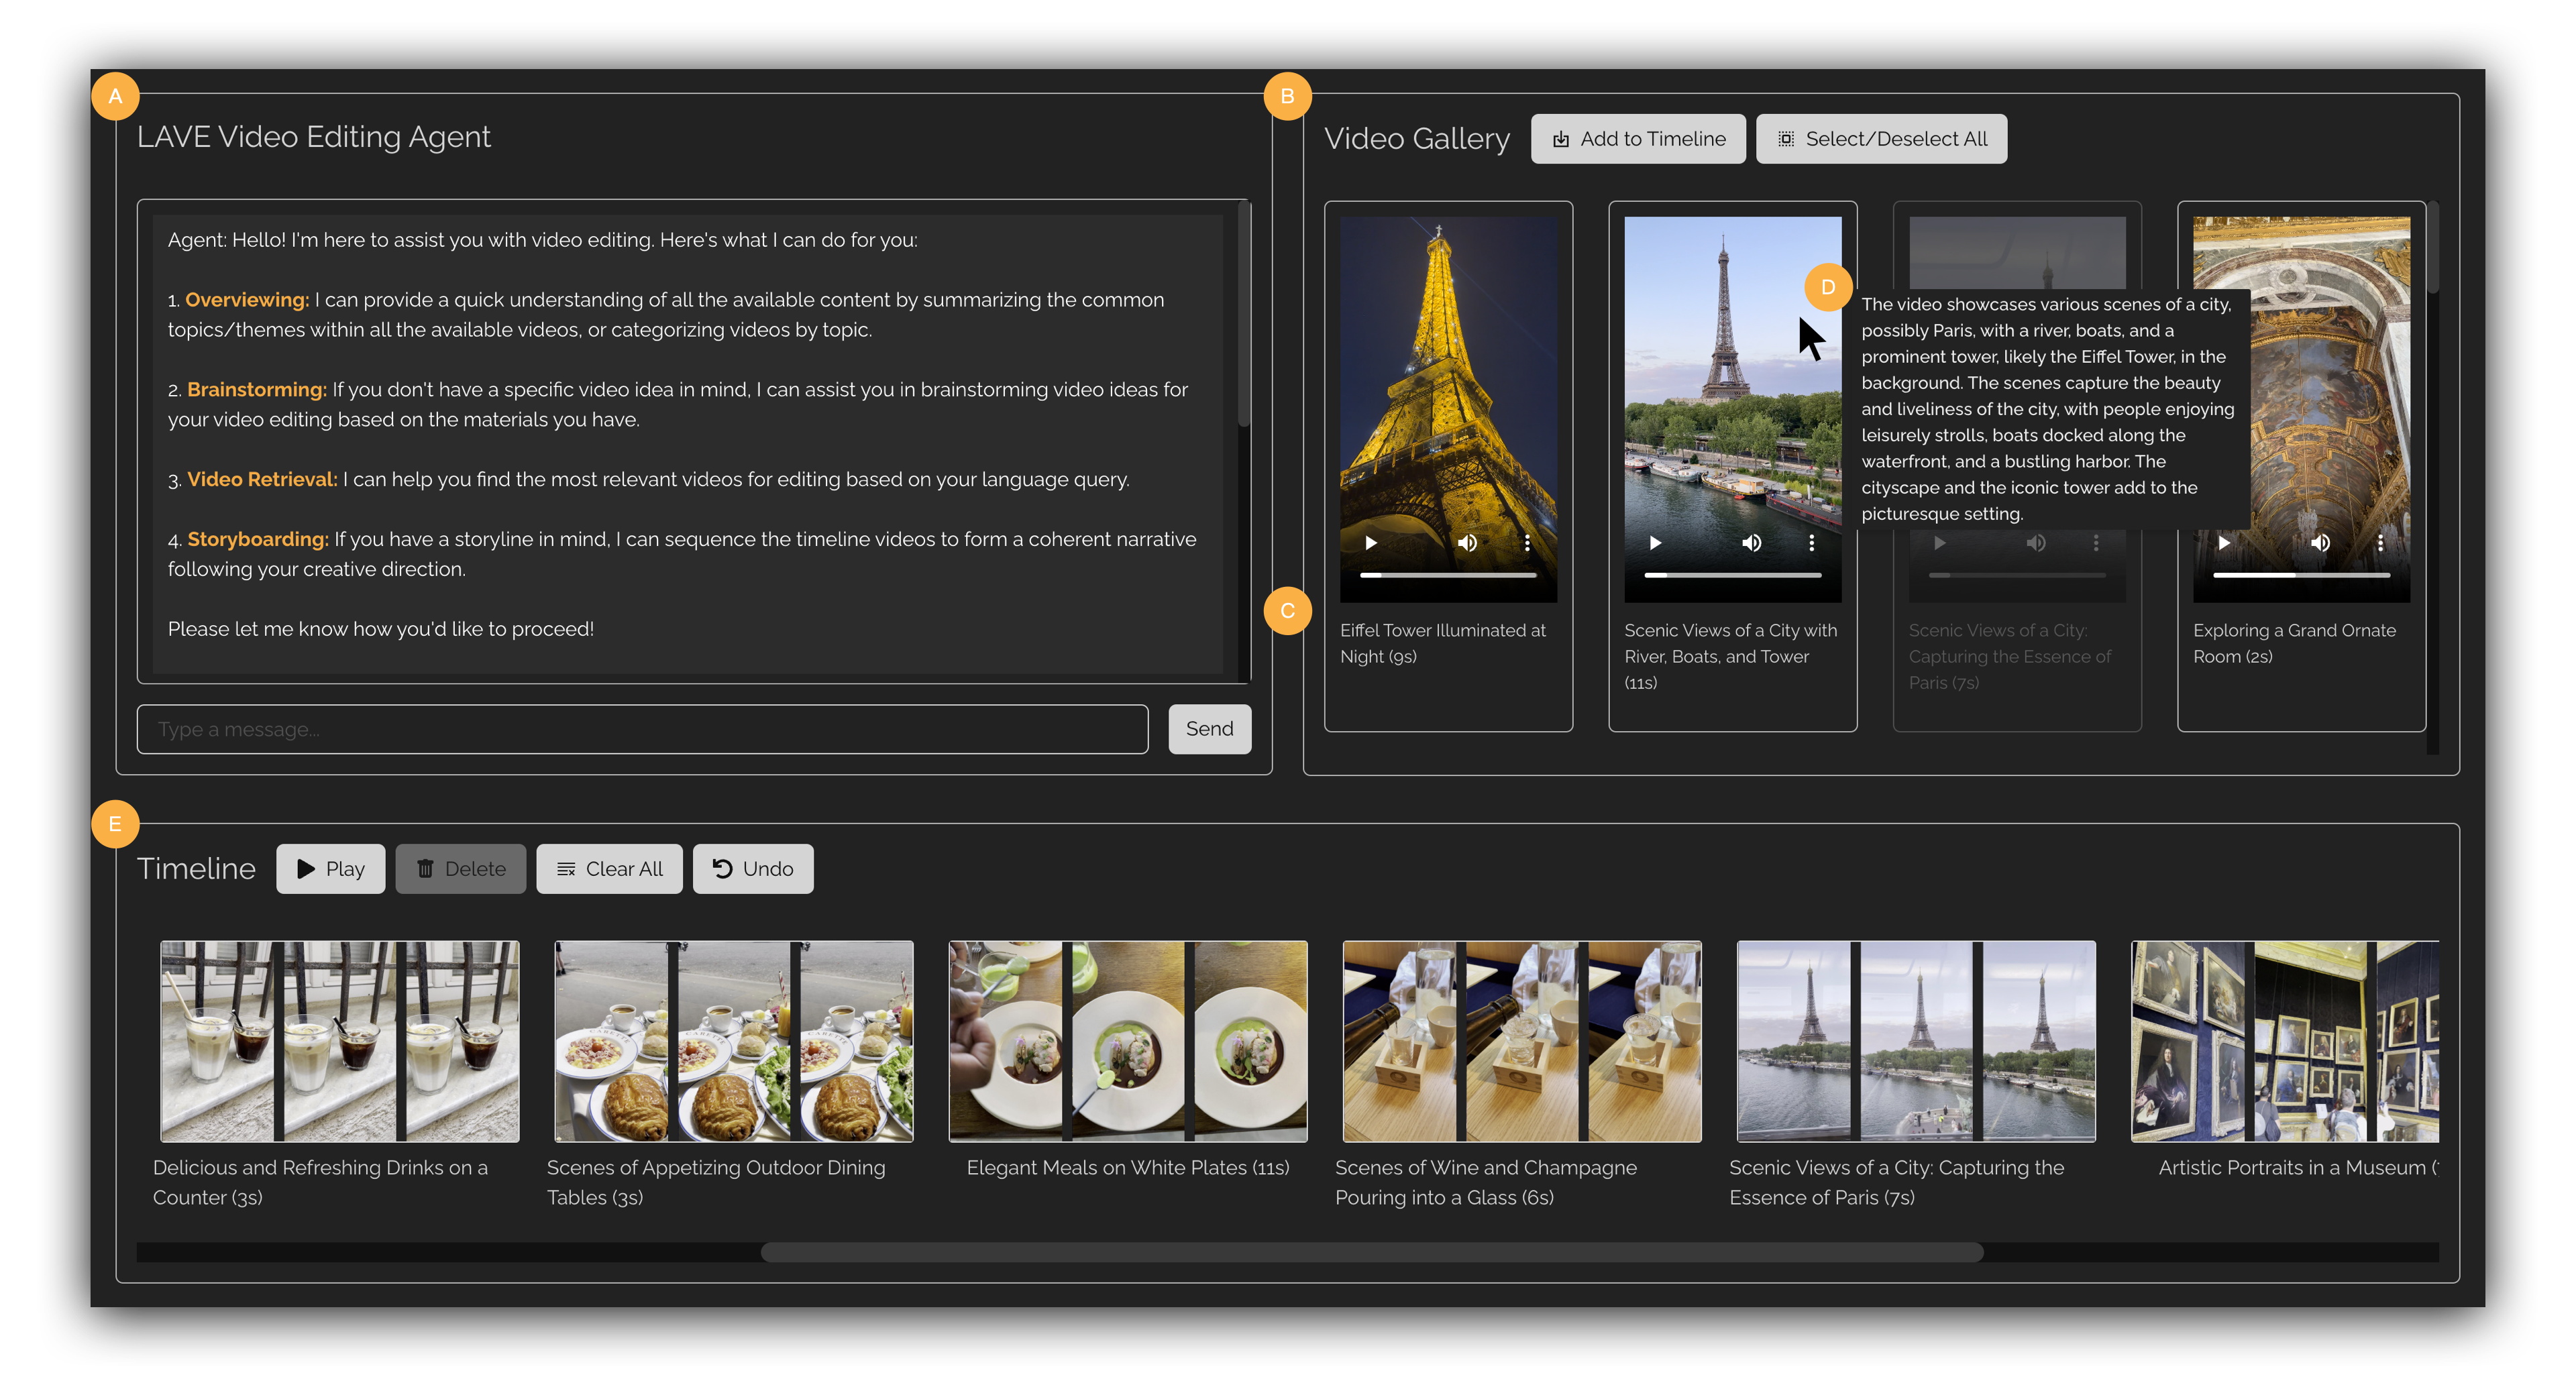Clear All clips from the timeline
Viewport: 2576px width, 1387px height.
point(609,869)
